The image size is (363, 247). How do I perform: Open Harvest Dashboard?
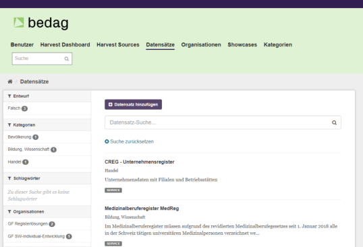65,44
